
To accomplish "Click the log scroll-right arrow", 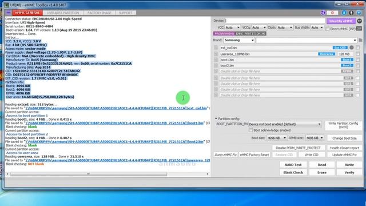I will click(207, 174).
